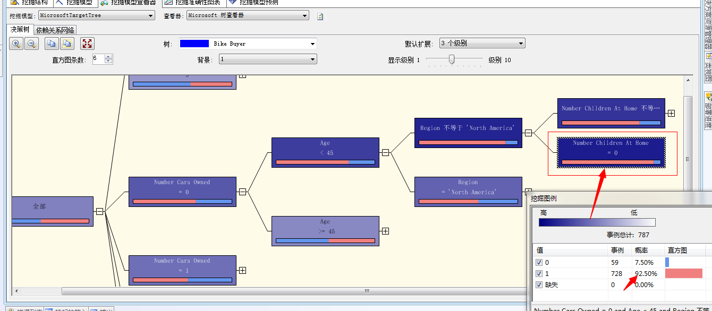This screenshot has height=311, width=712.
Task: Refresh the viewer content icon
Action: pyautogui.click(x=320, y=16)
